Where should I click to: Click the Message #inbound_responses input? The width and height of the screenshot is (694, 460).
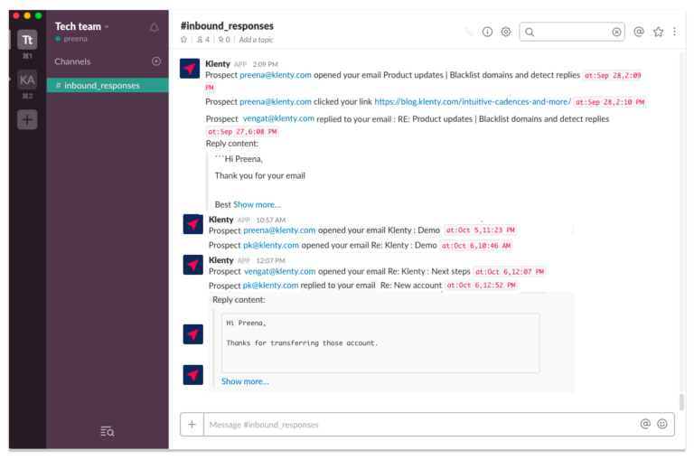coord(420,425)
